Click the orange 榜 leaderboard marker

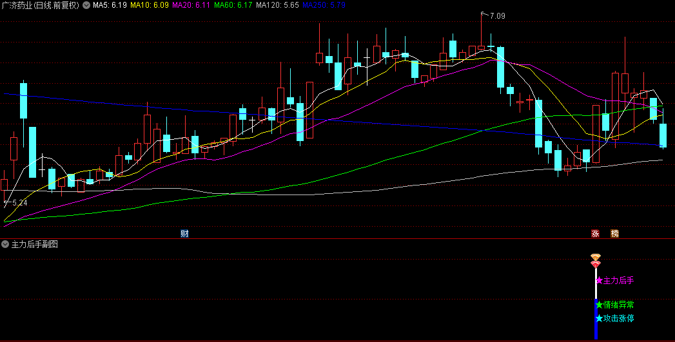(615, 234)
